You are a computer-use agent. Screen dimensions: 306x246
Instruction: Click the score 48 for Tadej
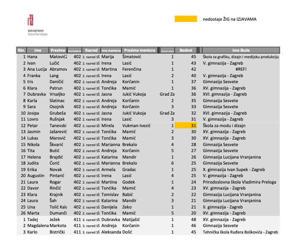[194, 220]
